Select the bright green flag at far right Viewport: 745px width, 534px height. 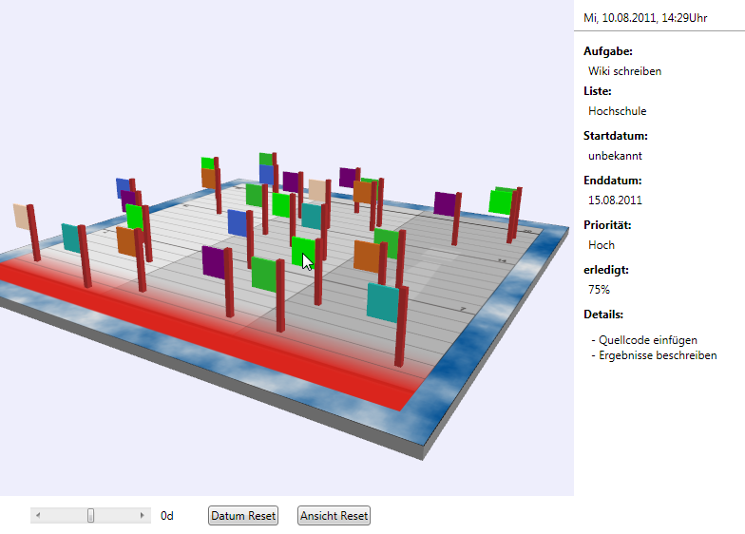pyautogui.click(x=500, y=201)
